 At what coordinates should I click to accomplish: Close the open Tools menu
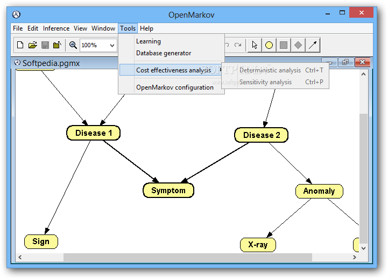pyautogui.click(x=128, y=28)
